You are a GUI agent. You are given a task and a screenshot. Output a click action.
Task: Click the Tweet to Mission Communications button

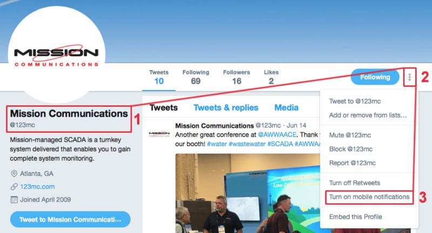pos(70,220)
